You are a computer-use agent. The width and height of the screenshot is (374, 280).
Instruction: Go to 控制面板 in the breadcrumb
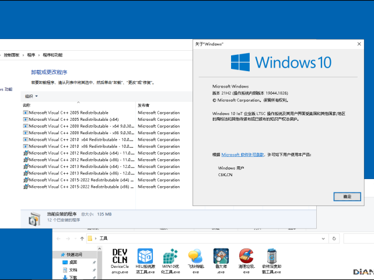pyautogui.click(x=12, y=55)
